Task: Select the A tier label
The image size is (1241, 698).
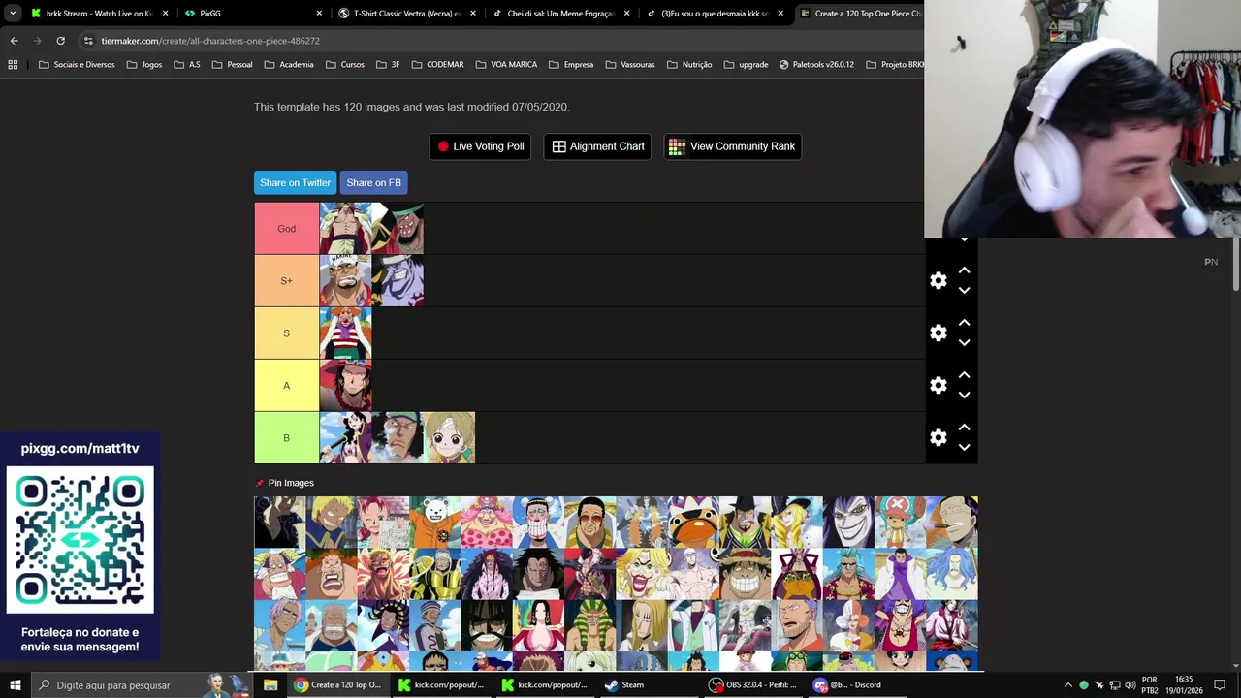Action: point(286,386)
